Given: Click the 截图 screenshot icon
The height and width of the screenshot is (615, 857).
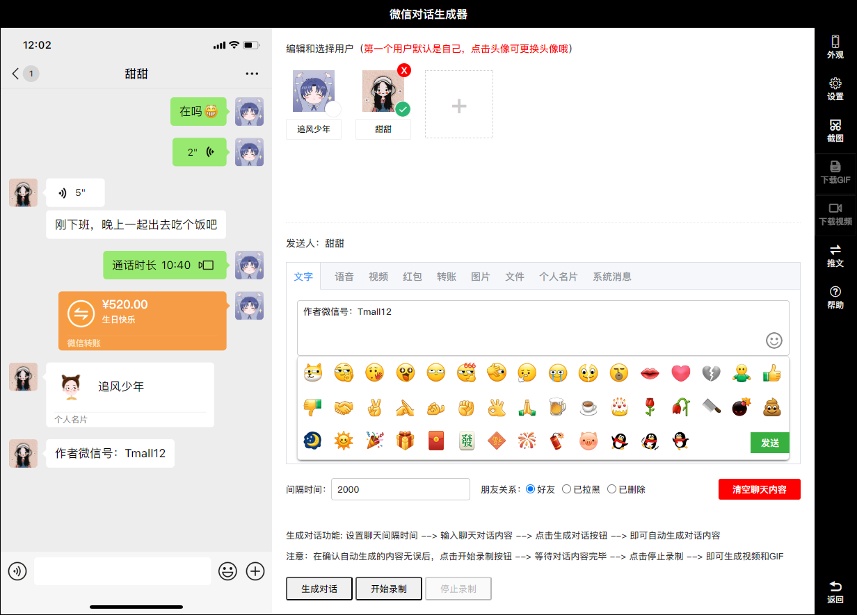Looking at the screenshot, I should 835,130.
